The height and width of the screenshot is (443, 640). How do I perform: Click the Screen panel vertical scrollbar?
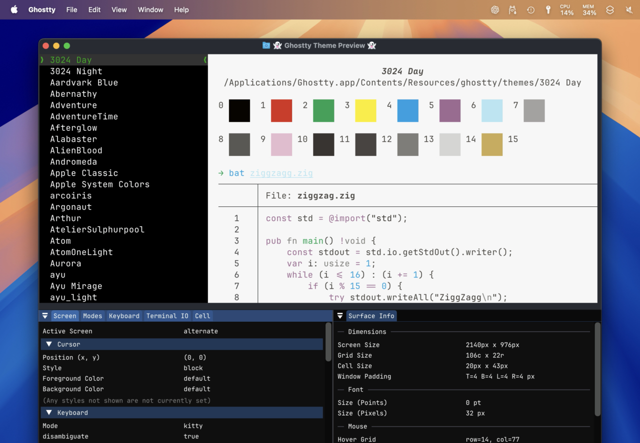tap(328, 342)
